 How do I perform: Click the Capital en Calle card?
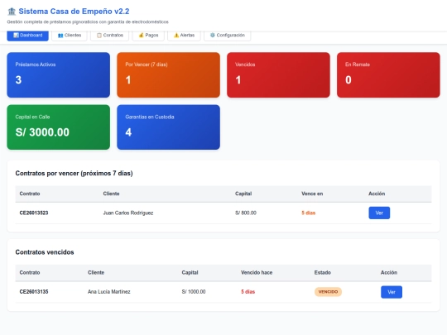pos(59,127)
